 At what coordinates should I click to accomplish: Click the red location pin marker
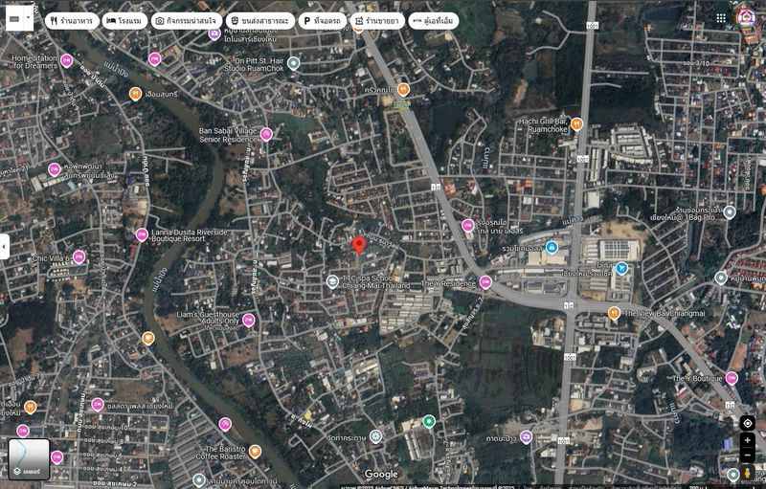tap(358, 245)
